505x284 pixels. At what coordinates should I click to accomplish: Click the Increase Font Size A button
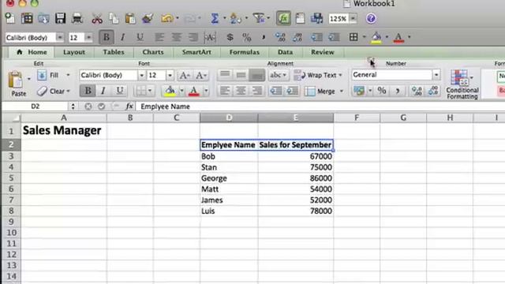tap(184, 76)
